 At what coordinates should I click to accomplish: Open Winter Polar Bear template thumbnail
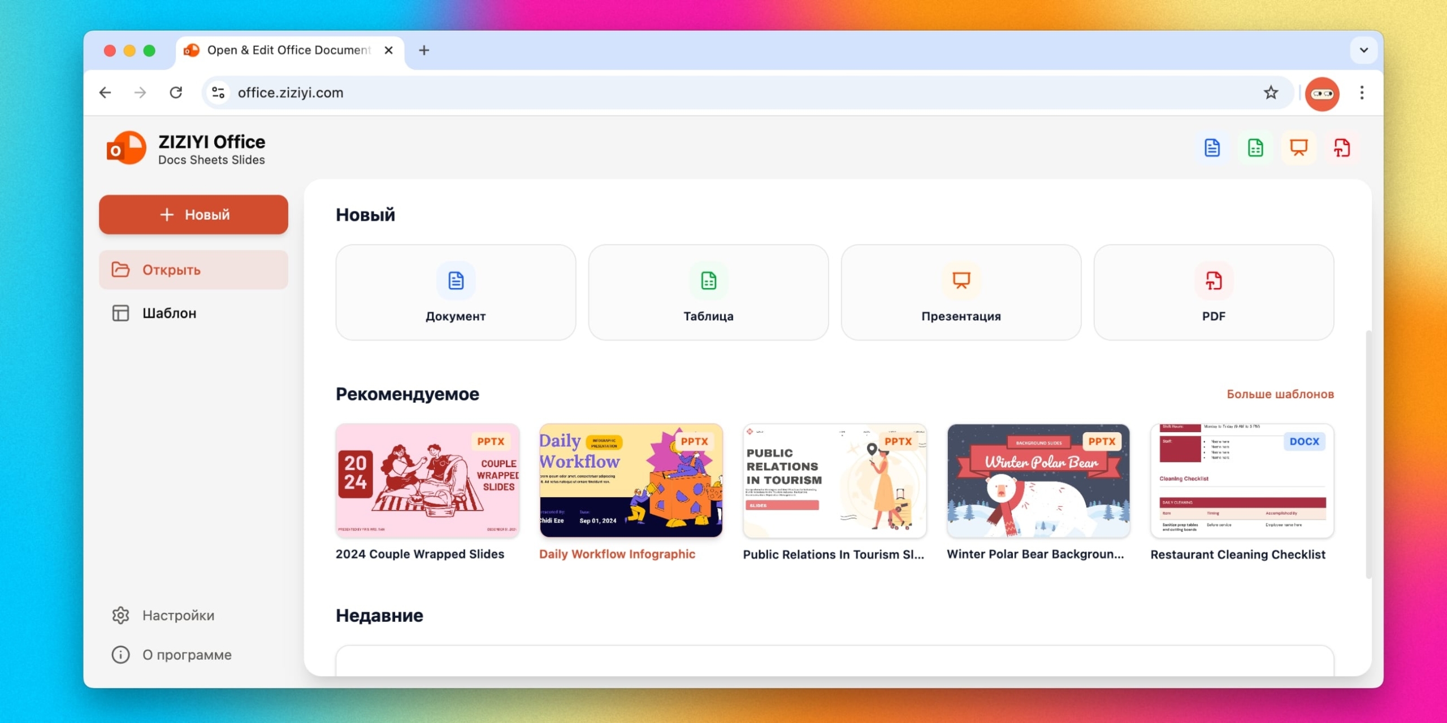pyautogui.click(x=1038, y=481)
